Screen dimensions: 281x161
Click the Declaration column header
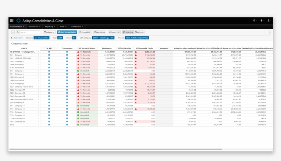[107, 48]
